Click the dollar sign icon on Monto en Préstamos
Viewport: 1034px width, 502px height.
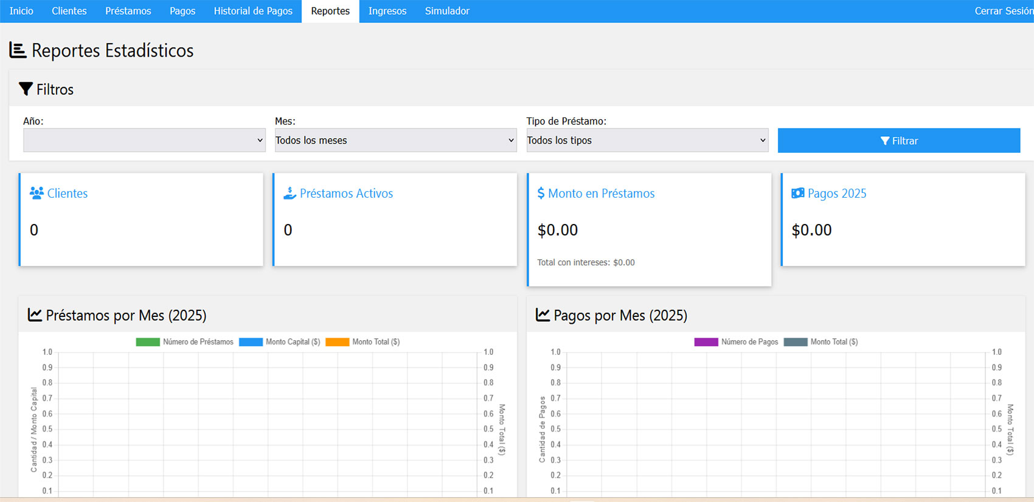541,193
